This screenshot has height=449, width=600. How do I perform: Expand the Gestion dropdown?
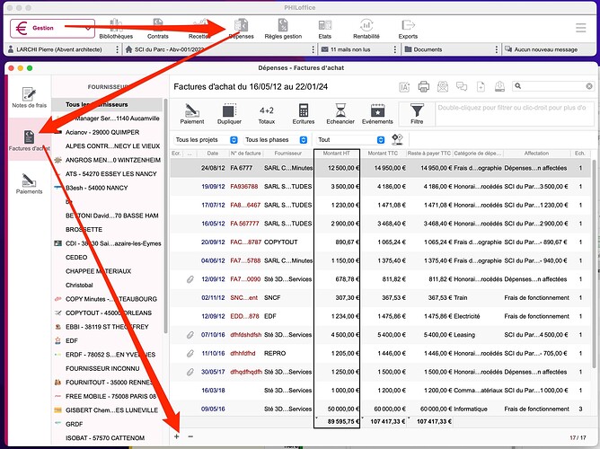click(52, 29)
